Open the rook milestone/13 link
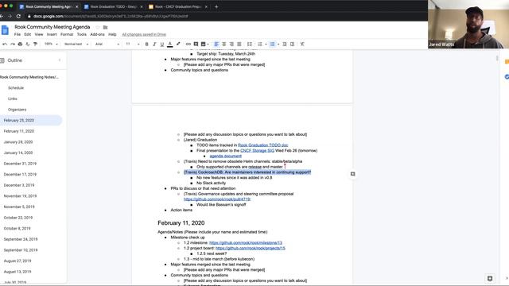The image size is (509, 286). [x=246, y=242]
